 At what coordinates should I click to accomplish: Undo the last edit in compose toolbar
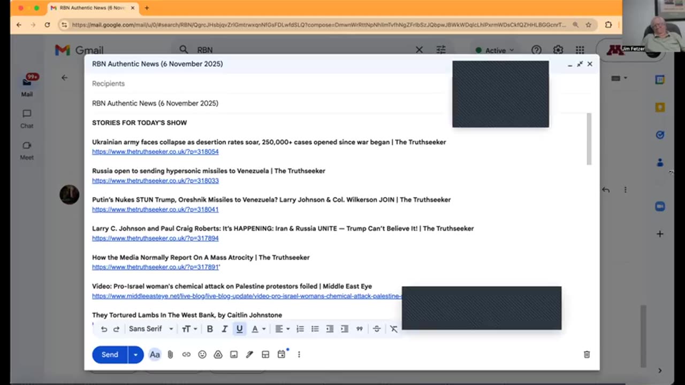(x=104, y=329)
